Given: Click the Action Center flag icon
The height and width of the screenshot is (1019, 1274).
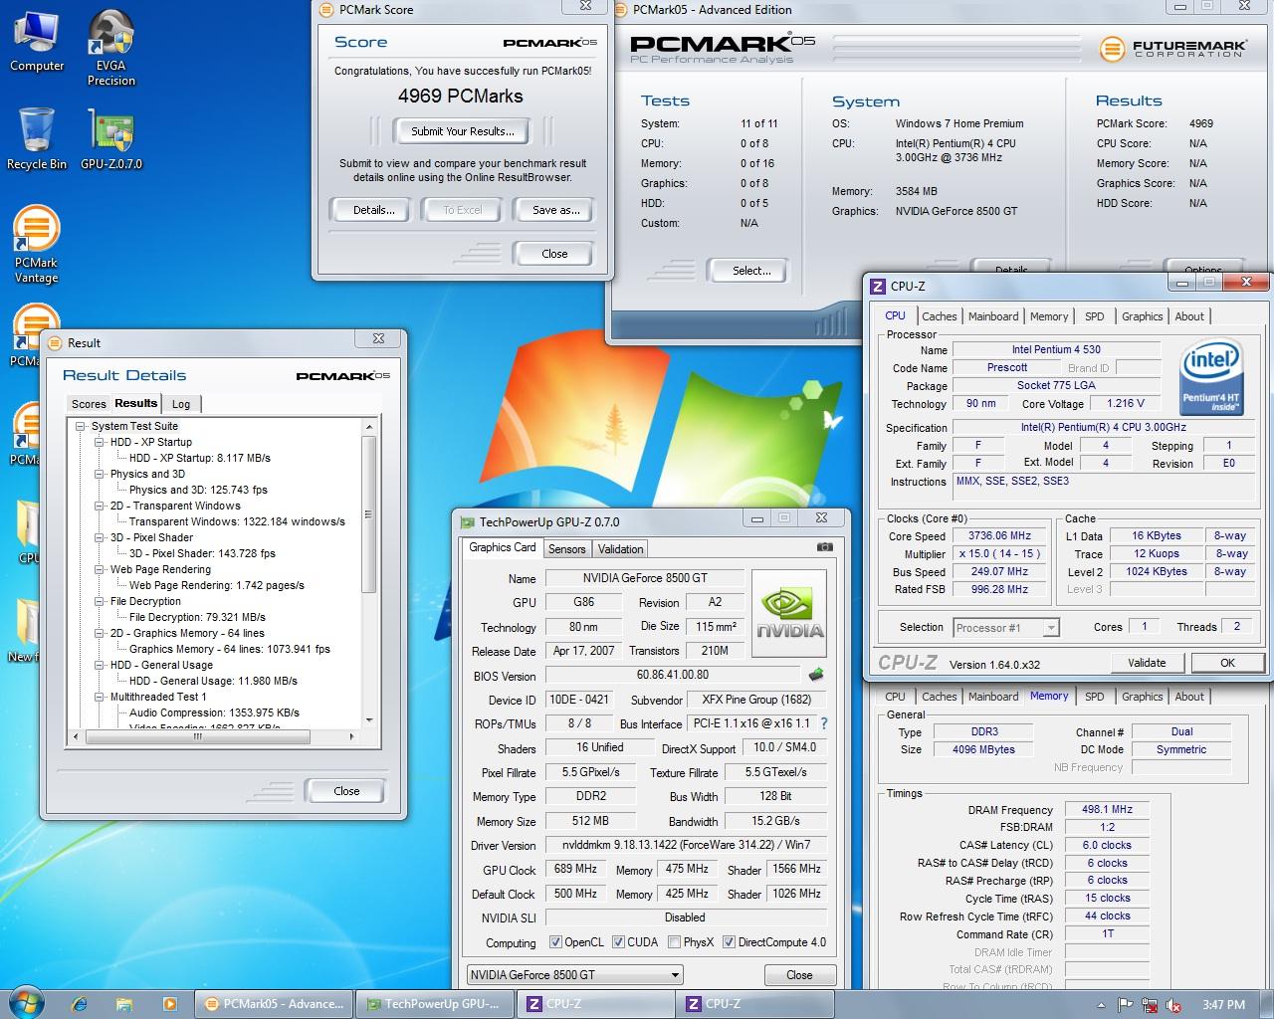Looking at the screenshot, I should (x=1126, y=1005).
